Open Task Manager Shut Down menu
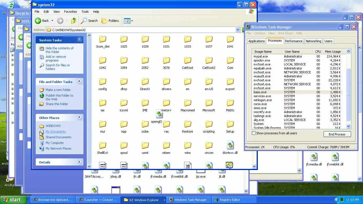 (285, 33)
